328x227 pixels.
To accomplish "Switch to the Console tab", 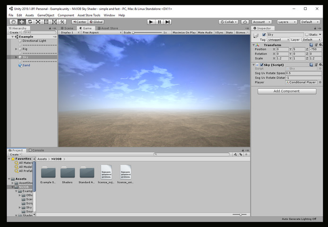I will click(x=36, y=150).
